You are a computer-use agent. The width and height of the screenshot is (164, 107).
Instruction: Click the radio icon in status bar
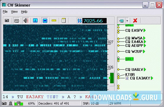pyautogui.click(x=4, y=103)
